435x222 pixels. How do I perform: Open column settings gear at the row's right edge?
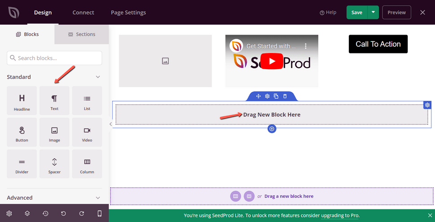[x=427, y=105]
